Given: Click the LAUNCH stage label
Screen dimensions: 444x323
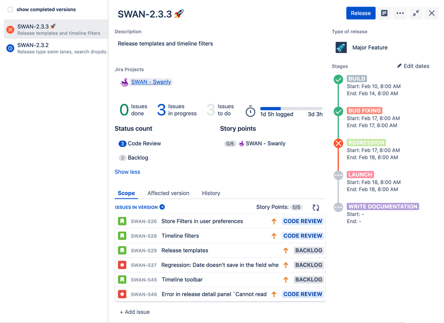Looking at the screenshot, I should click(x=360, y=174).
